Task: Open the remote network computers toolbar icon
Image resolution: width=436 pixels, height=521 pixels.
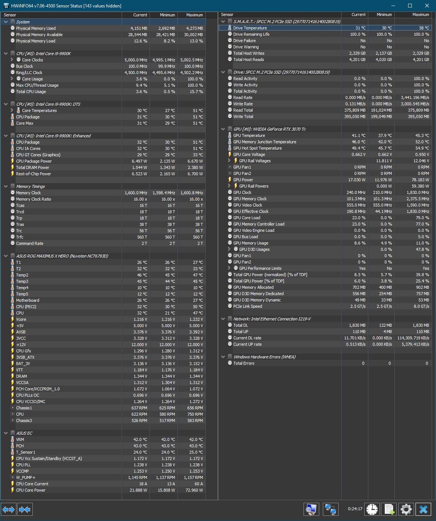Action: (330, 509)
